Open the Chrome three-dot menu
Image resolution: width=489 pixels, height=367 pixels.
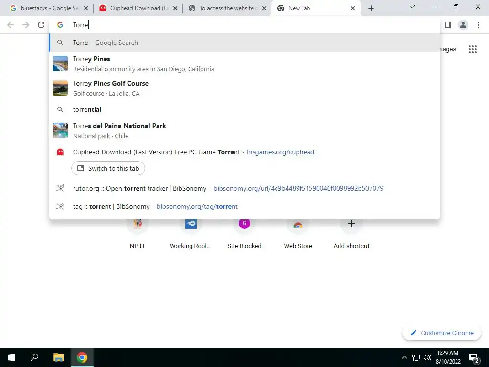tap(478, 25)
